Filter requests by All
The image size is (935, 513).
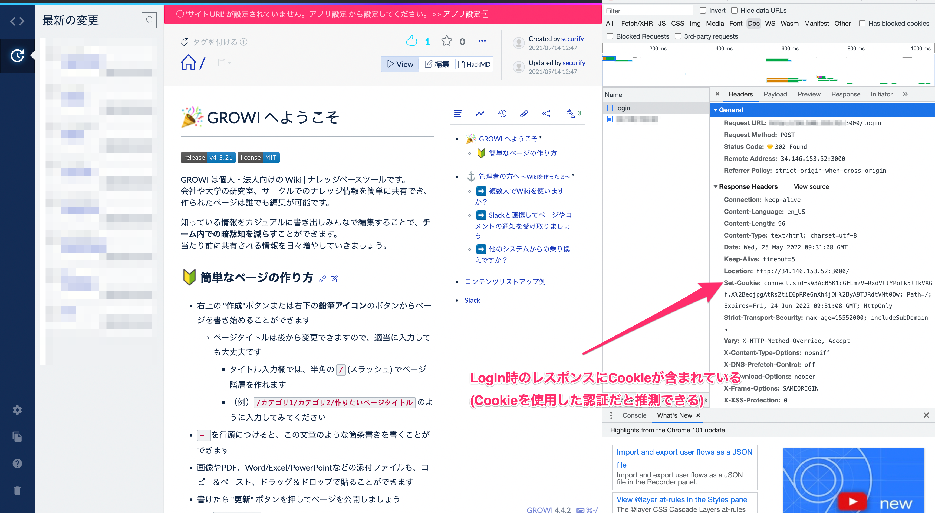[x=610, y=24]
